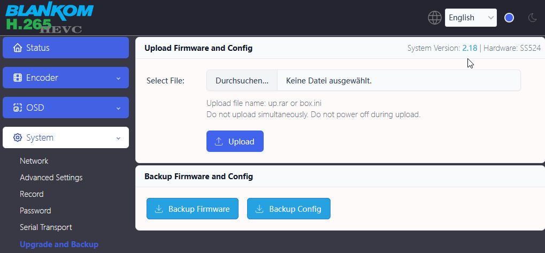The image size is (545, 253).
Task: Click the house icon beside Status
Action: pyautogui.click(x=18, y=48)
